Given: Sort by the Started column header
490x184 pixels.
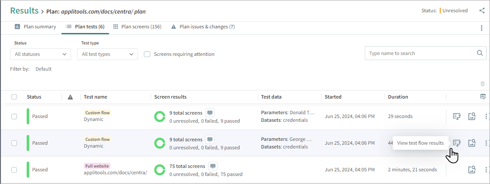Looking at the screenshot, I should [x=333, y=97].
